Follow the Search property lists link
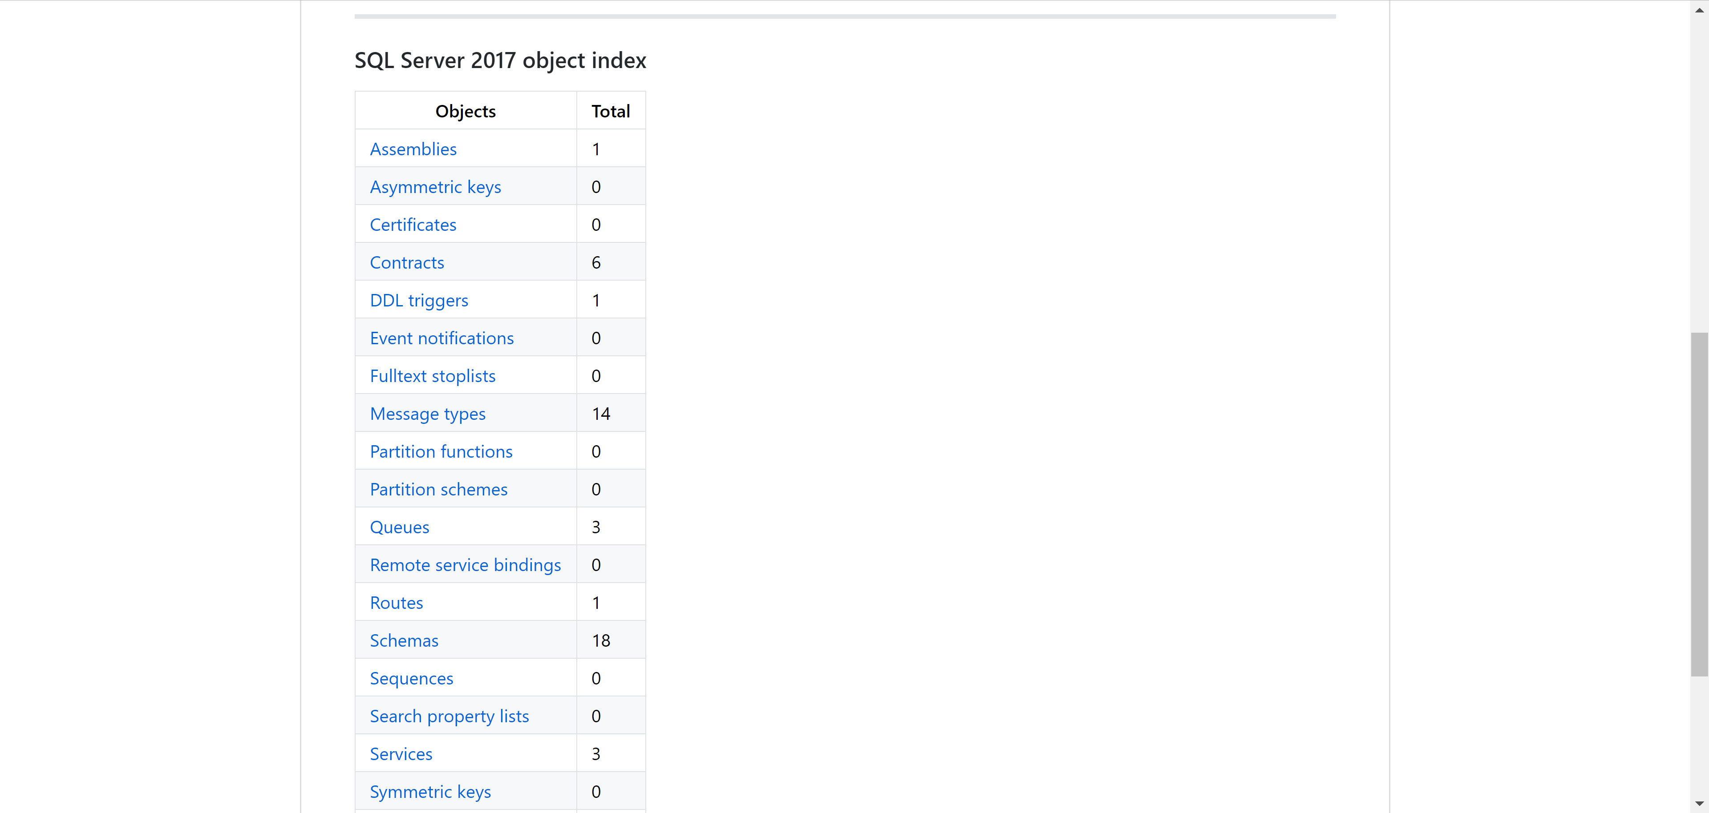This screenshot has height=813, width=1709. [x=449, y=716]
